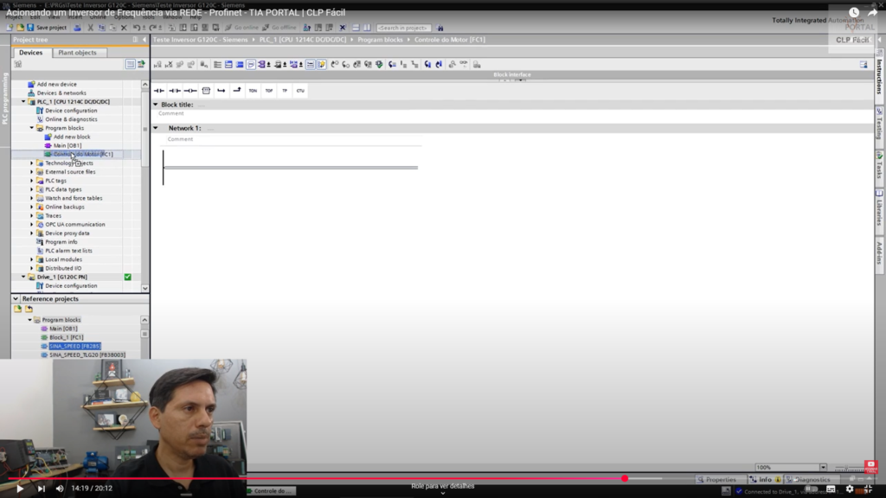Toggle the favorites bar display in editor
886x498 pixels.
[322, 65]
